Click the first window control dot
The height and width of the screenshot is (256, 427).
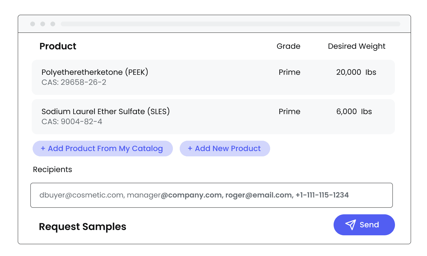pos(33,24)
